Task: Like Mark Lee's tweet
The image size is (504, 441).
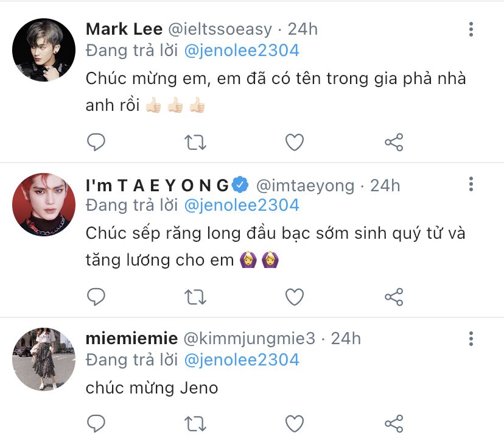Action: (295, 142)
